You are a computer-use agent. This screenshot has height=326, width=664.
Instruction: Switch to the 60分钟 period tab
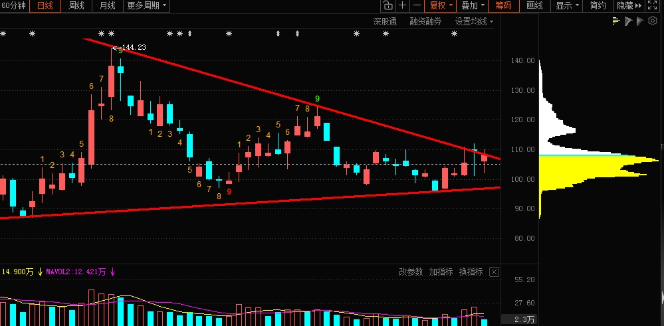click(x=15, y=5)
